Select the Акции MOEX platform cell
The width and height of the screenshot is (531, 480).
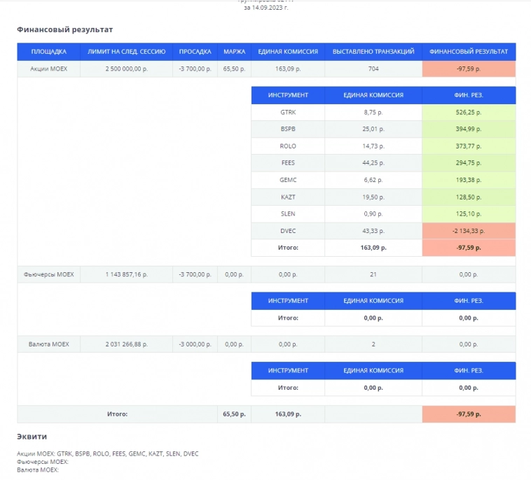coord(48,69)
